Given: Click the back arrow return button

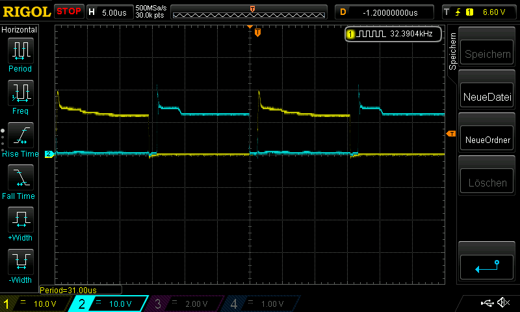Looking at the screenshot, I should pyautogui.click(x=487, y=267).
